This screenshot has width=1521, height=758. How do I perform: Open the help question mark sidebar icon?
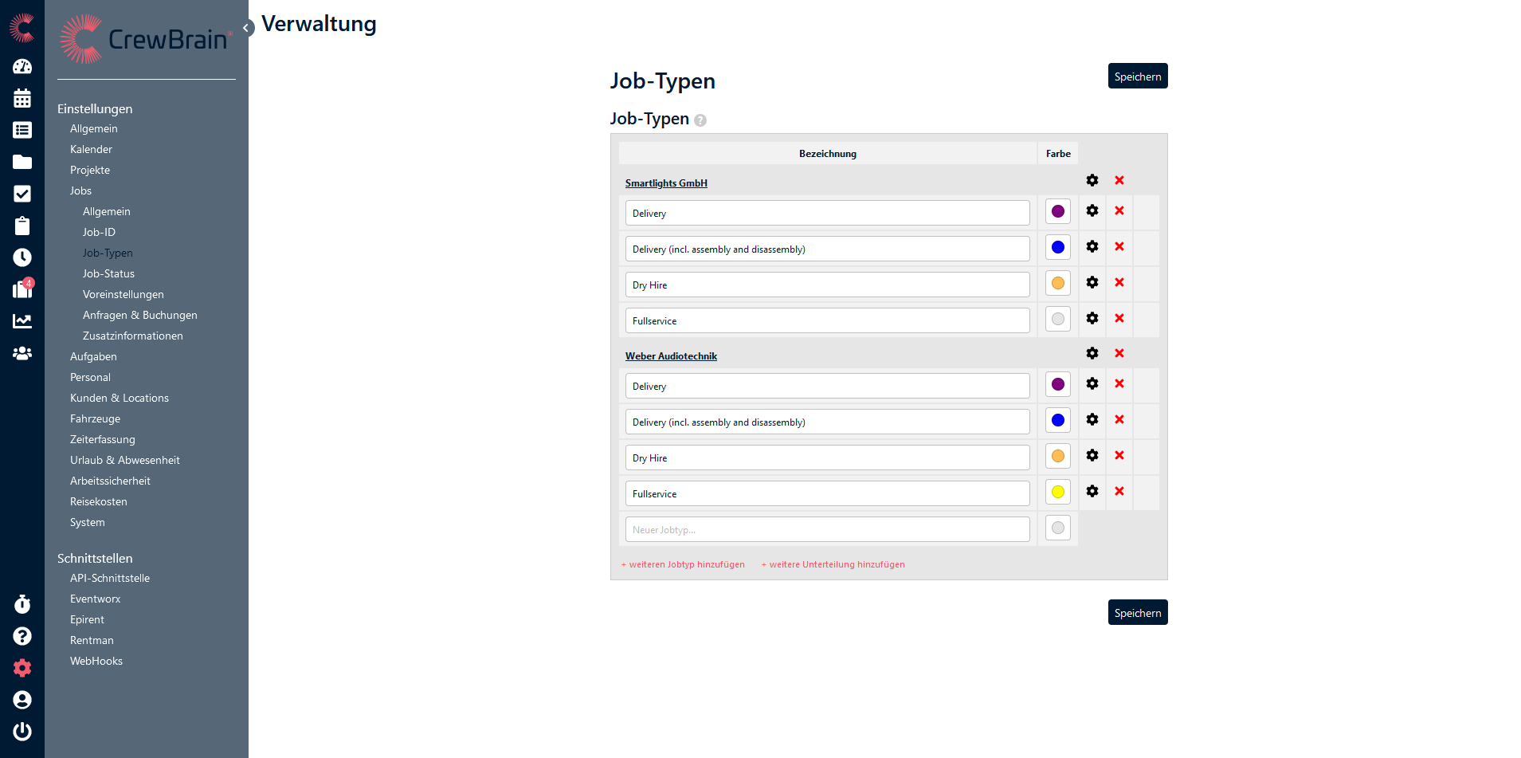coord(22,636)
